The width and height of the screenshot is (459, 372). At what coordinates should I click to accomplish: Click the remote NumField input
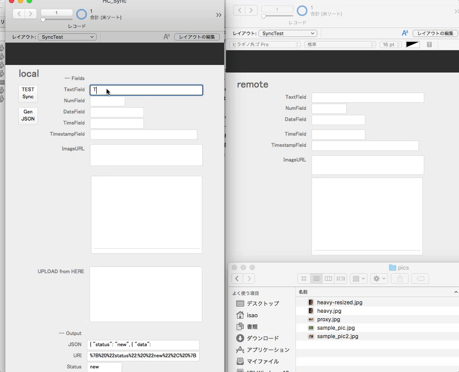pyautogui.click(x=329, y=109)
